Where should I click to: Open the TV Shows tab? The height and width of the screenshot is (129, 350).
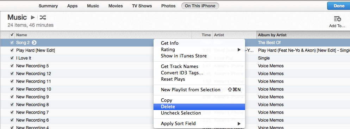tap(142, 6)
